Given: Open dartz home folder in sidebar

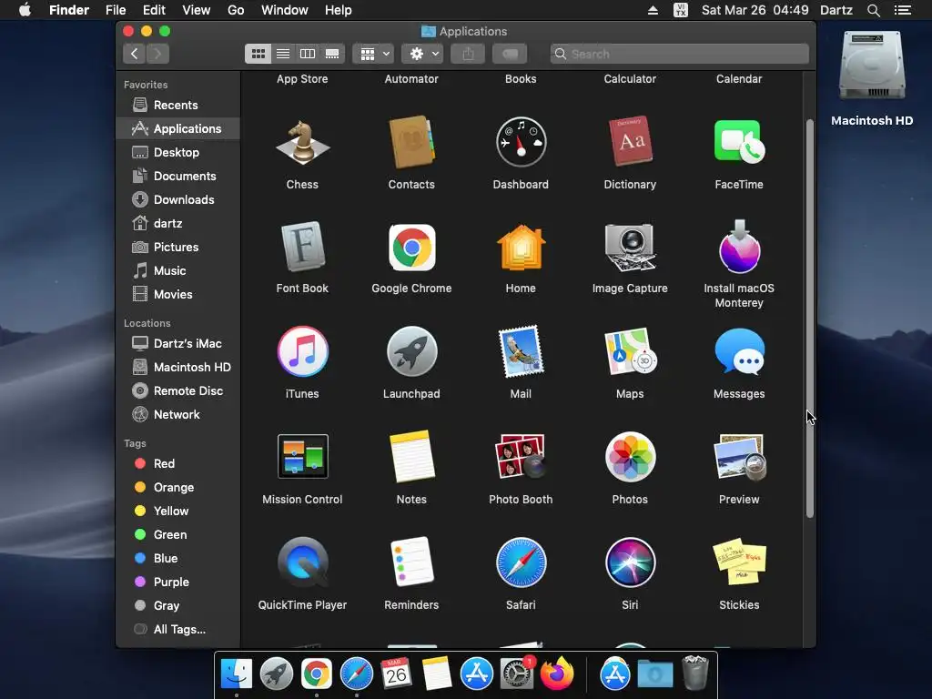Looking at the screenshot, I should (x=178, y=224).
